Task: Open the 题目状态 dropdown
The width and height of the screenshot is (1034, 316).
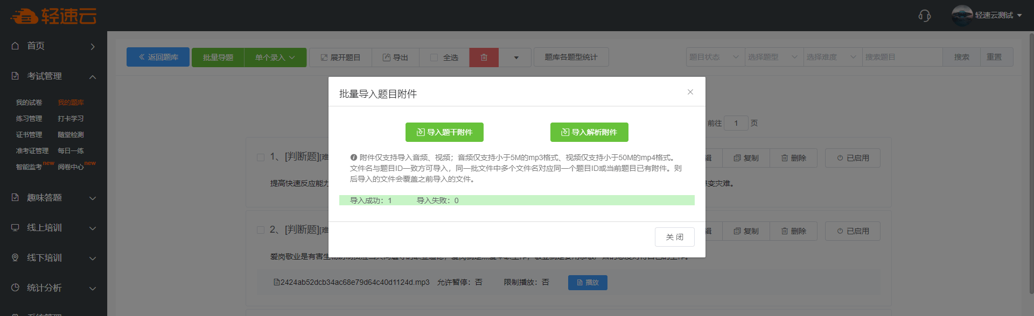Action: (715, 58)
